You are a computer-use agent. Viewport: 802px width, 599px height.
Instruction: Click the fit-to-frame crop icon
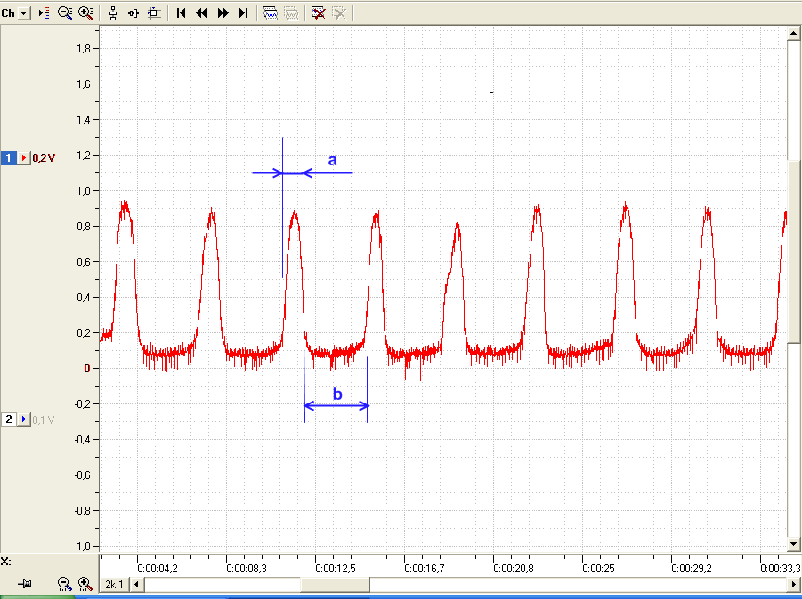point(154,13)
